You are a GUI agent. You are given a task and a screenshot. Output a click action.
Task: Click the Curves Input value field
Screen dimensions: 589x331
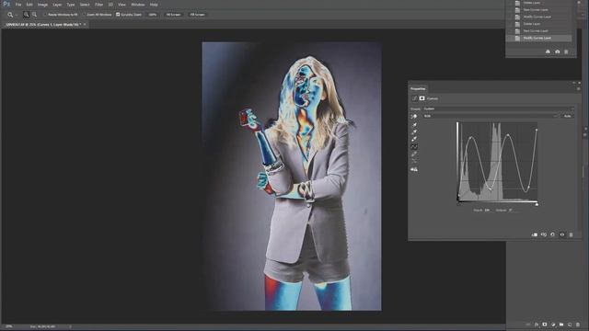tap(487, 211)
